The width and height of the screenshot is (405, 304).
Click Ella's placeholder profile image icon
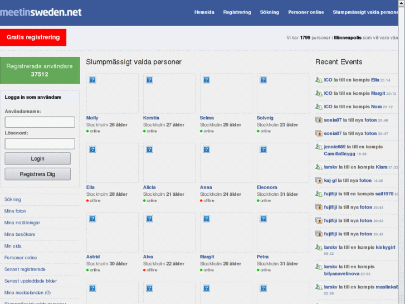coord(92,149)
